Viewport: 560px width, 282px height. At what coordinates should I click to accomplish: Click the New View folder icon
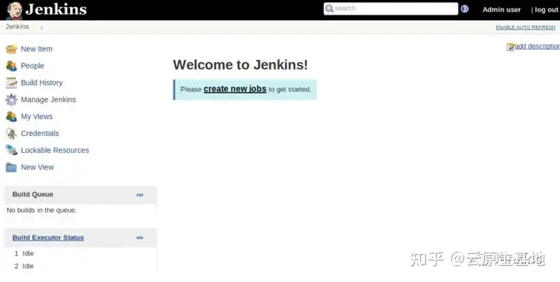[11, 167]
